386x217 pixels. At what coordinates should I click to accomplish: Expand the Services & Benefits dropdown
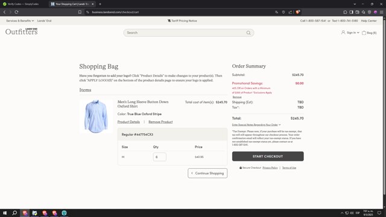(20, 20)
